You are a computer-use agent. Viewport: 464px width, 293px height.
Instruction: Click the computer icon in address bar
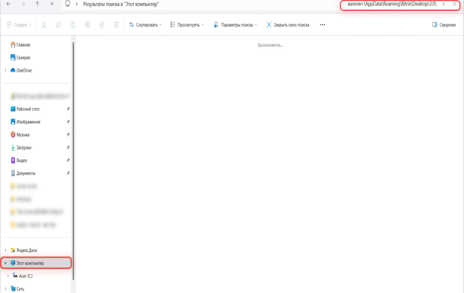[67, 4]
